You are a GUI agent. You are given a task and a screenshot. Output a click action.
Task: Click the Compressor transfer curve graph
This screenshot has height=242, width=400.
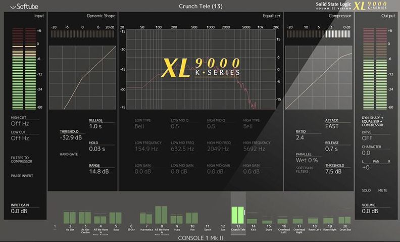319,78
